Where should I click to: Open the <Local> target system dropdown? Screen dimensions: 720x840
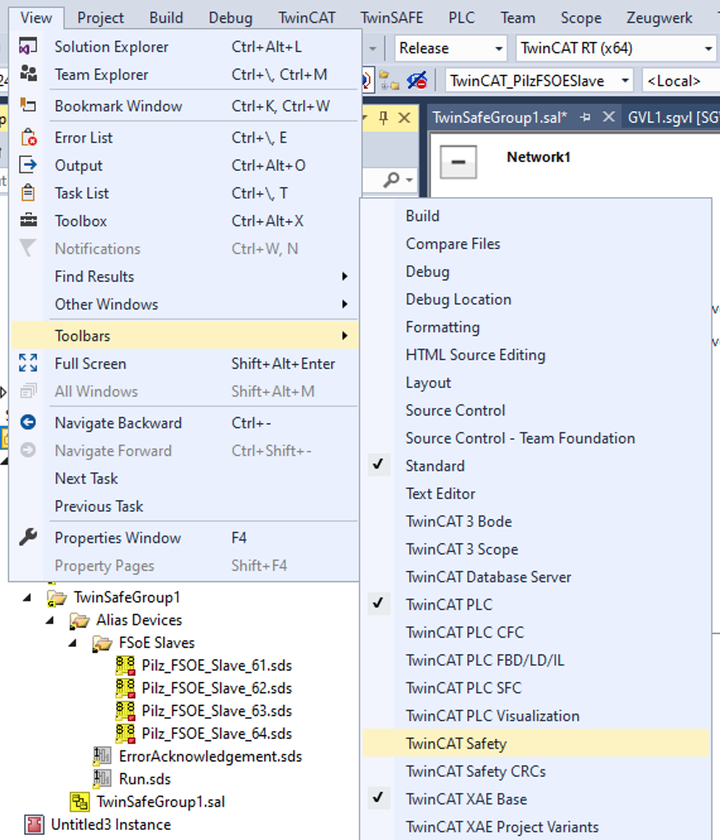[x=681, y=81]
